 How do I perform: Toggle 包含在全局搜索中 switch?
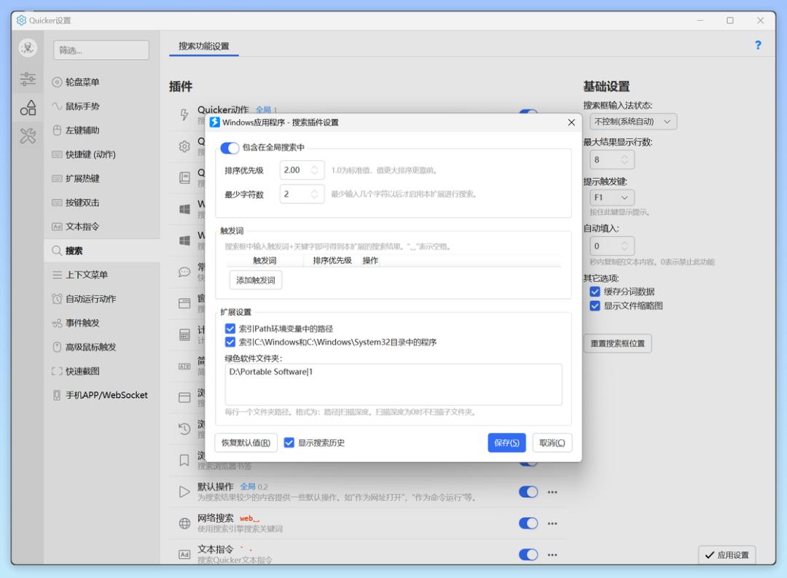pos(230,148)
